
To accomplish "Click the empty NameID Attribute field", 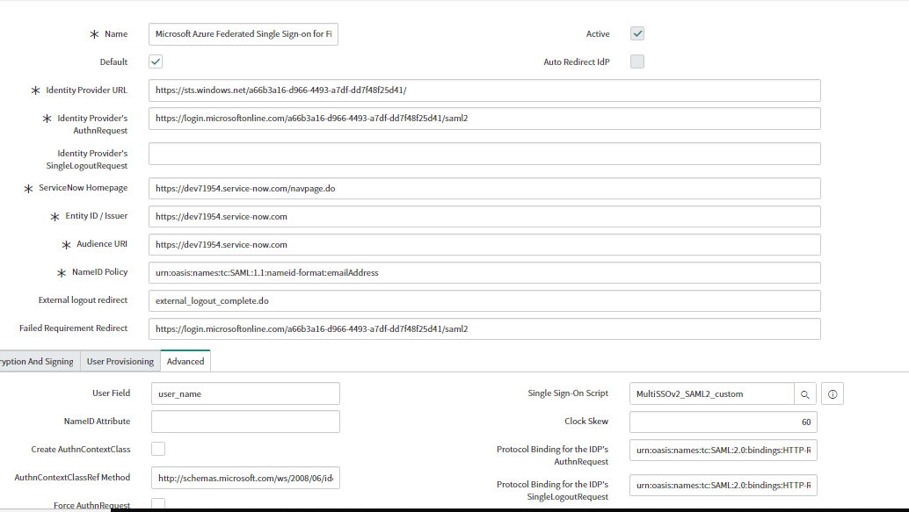I will pyautogui.click(x=244, y=422).
